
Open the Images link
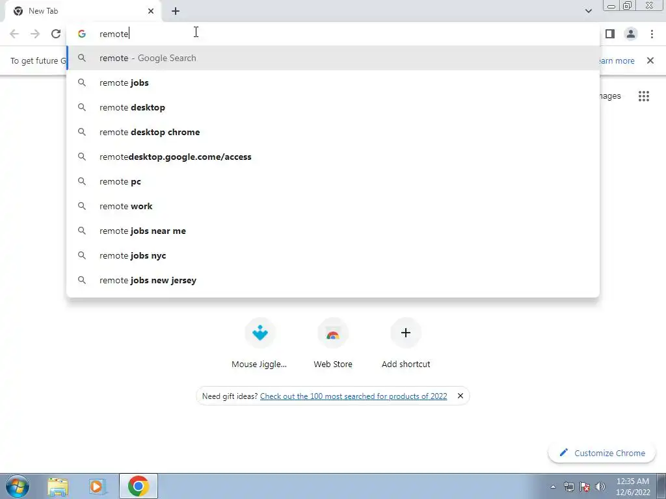(x=610, y=96)
